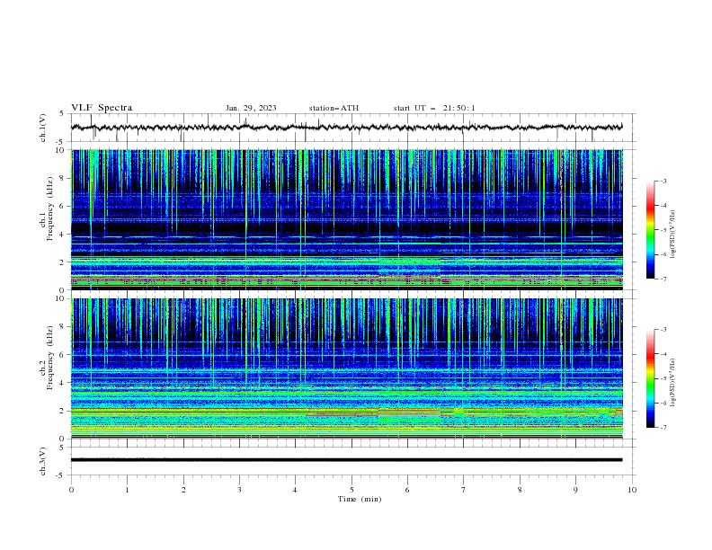Click the "Time (min)" axis label

coord(360,499)
